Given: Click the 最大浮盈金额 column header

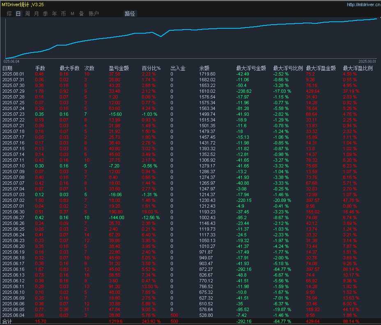Looking at the screenshot, I should point(321,68).
